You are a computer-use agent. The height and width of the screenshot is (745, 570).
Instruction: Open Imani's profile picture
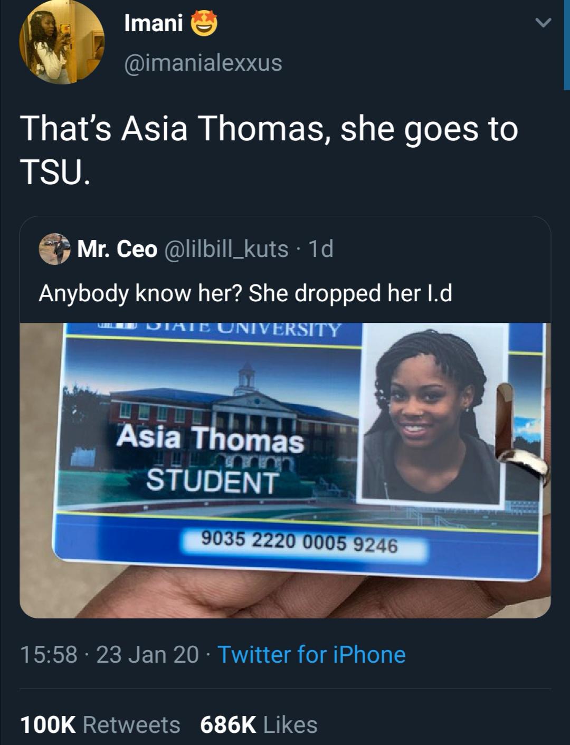coord(62,42)
